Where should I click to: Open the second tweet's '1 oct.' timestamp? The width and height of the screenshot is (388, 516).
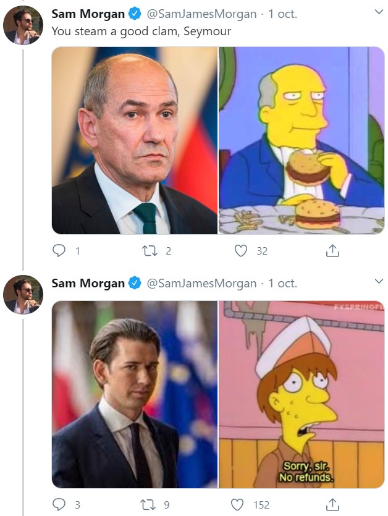pyautogui.click(x=282, y=284)
